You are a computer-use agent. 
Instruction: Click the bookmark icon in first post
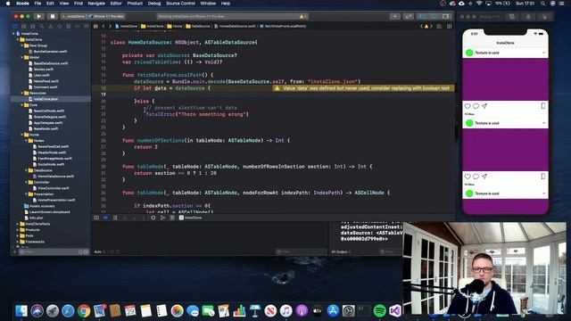click(x=543, y=106)
